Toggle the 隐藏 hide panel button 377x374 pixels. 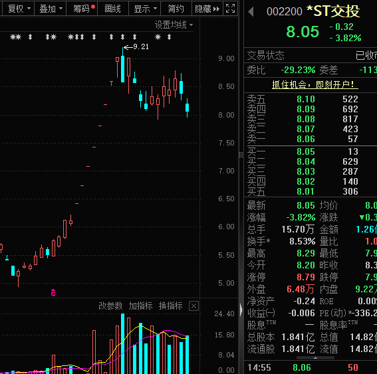[207, 9]
